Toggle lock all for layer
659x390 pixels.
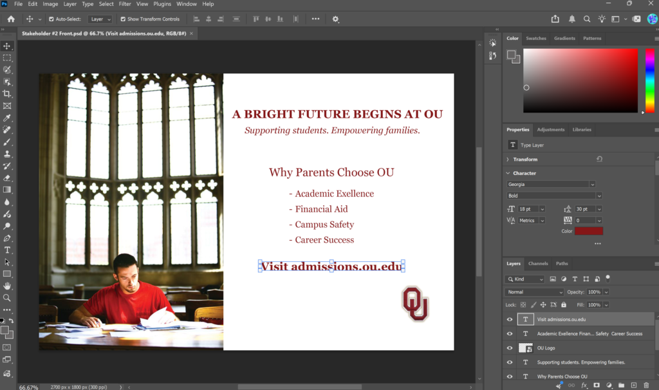(x=564, y=304)
